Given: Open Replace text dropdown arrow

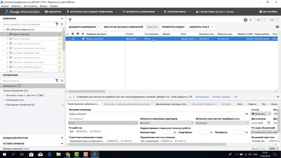Looking at the screenshot, I should click(x=213, y=27).
